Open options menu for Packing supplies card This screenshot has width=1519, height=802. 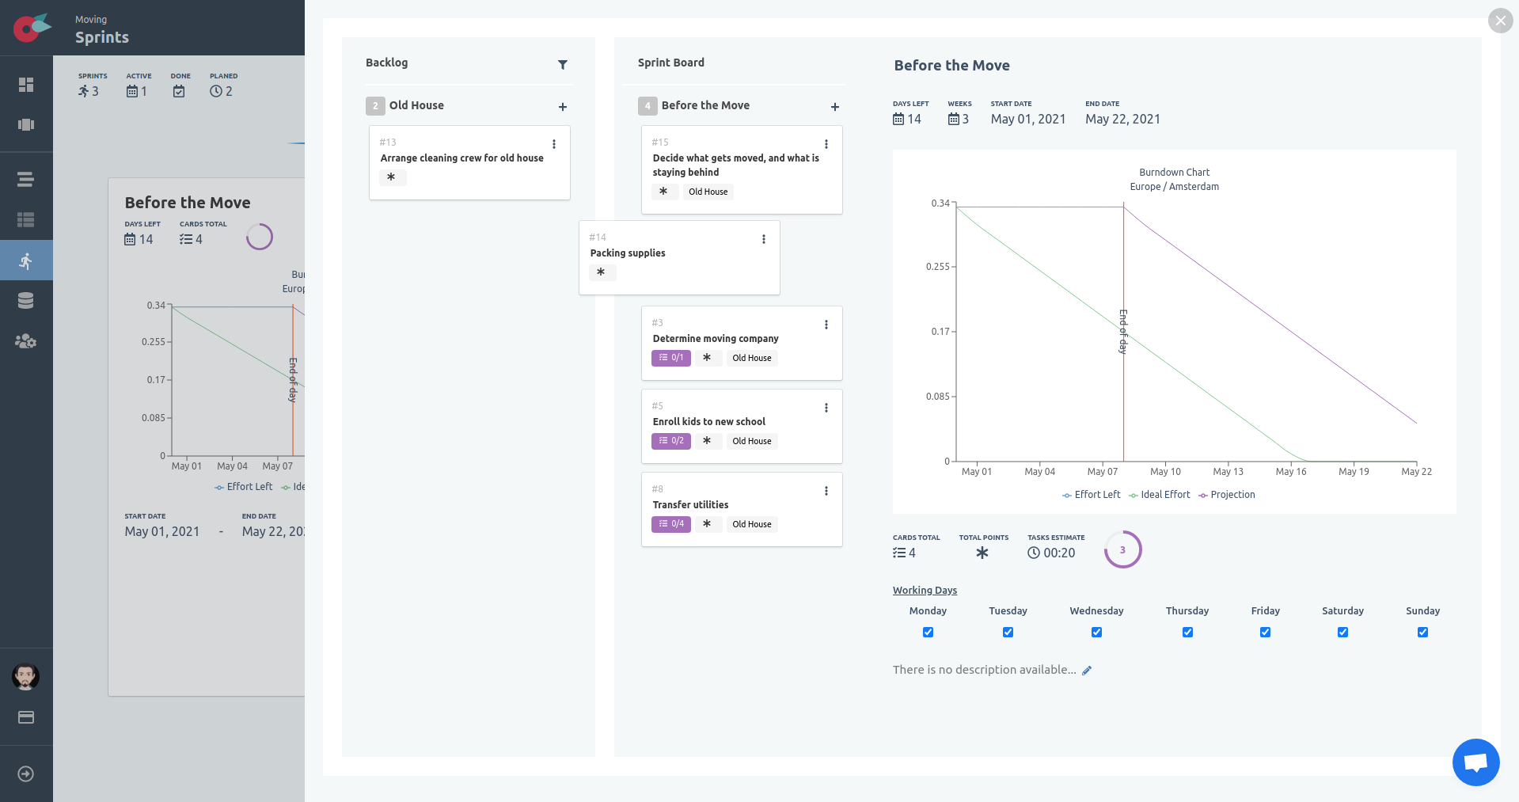pos(764,239)
